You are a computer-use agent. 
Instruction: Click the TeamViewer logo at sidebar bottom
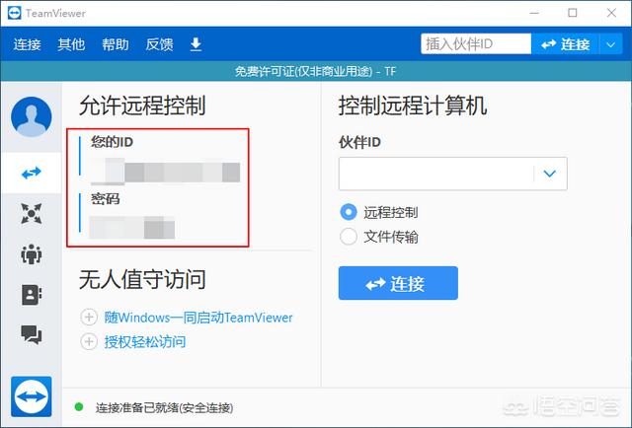[32, 396]
